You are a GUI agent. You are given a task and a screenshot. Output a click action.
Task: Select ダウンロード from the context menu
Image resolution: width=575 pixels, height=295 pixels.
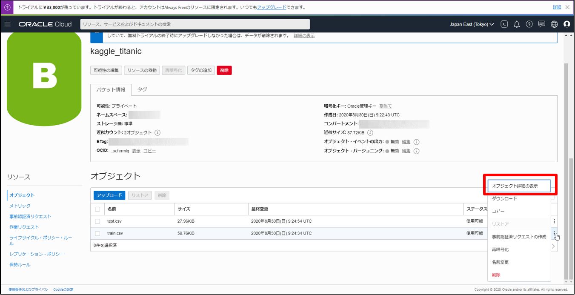pos(504,199)
